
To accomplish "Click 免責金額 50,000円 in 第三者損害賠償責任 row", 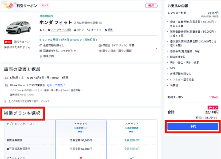I will pyautogui.click(x=81, y=149).
